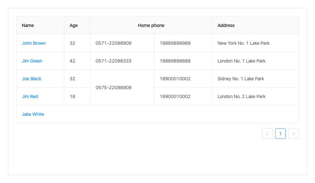Open the John Brown link
315x183 pixels.
tap(34, 43)
